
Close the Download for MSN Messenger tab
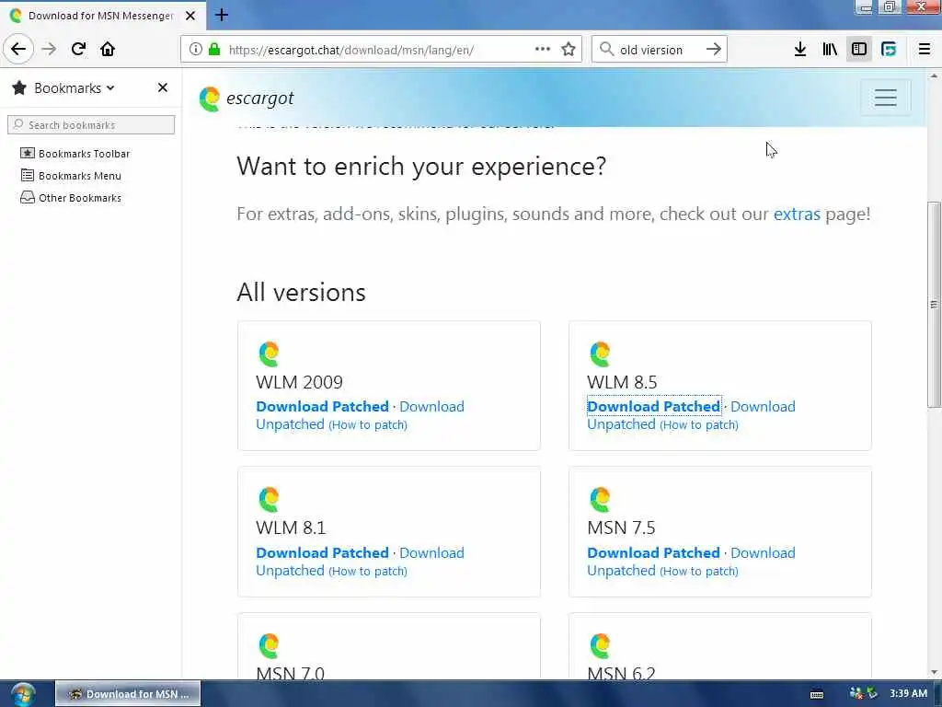tap(190, 16)
